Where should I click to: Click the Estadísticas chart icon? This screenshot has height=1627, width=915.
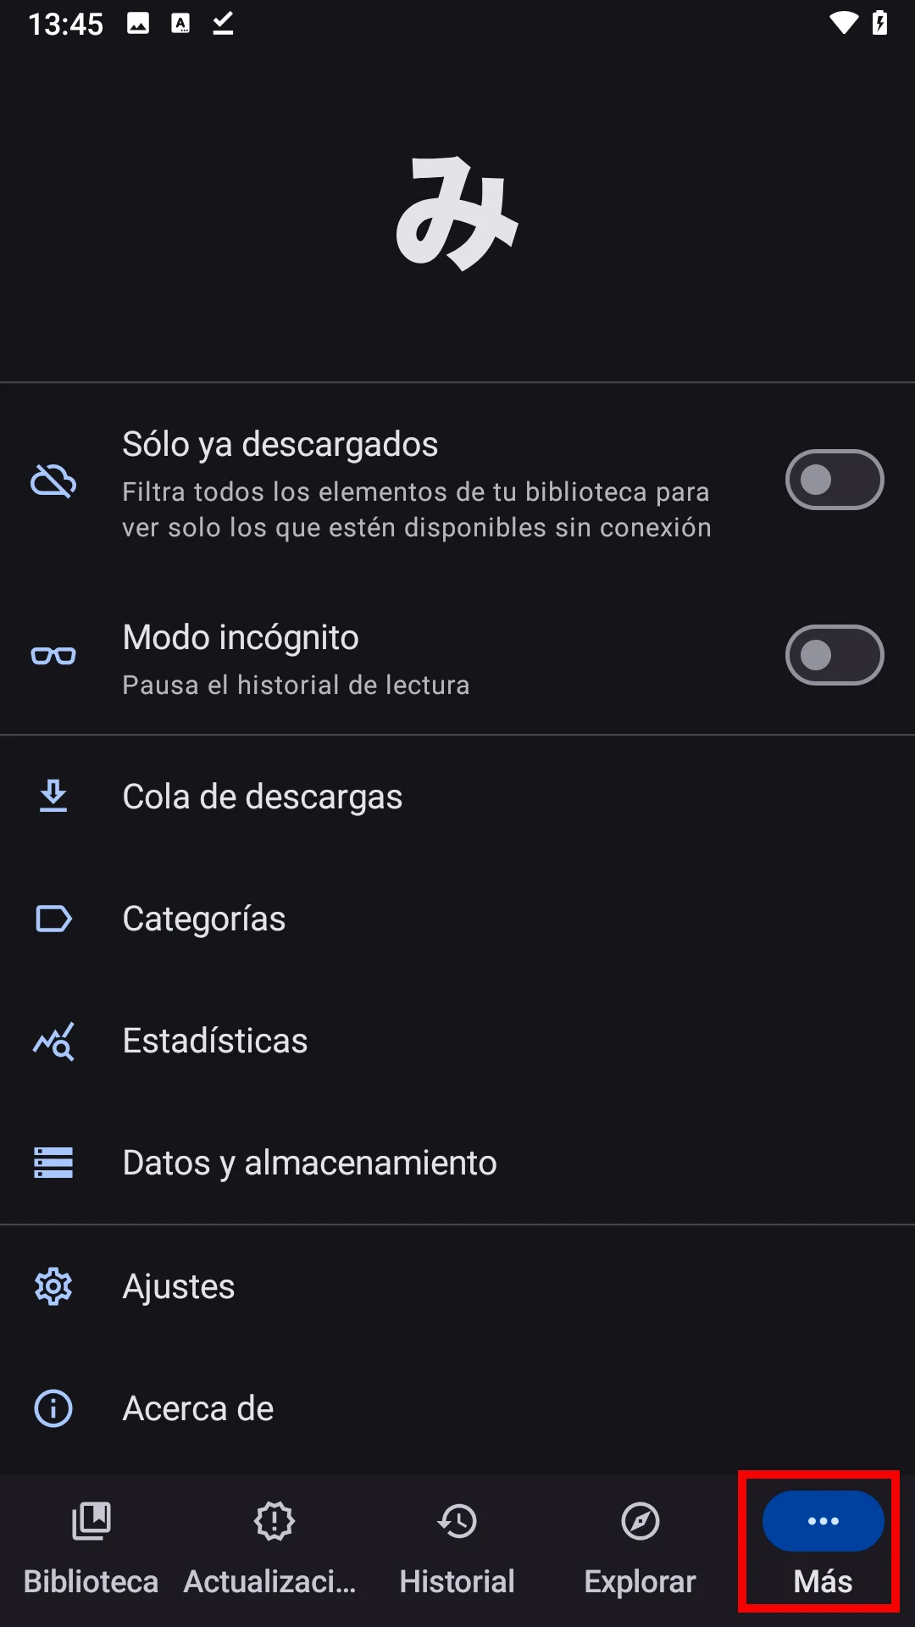pyautogui.click(x=53, y=1041)
